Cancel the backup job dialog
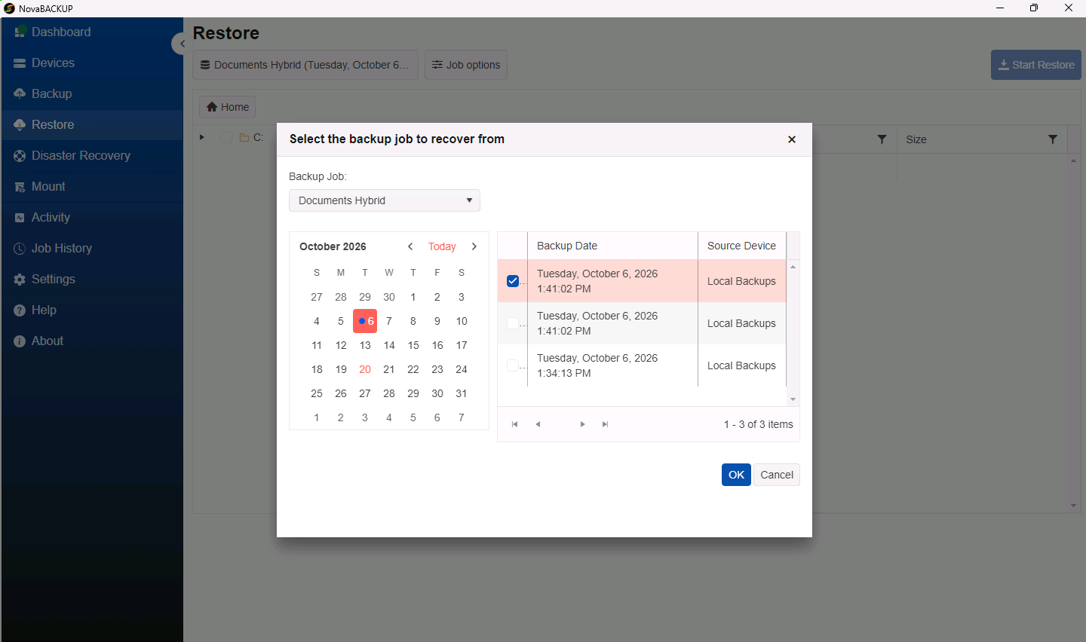The image size is (1086, 642). click(x=777, y=475)
